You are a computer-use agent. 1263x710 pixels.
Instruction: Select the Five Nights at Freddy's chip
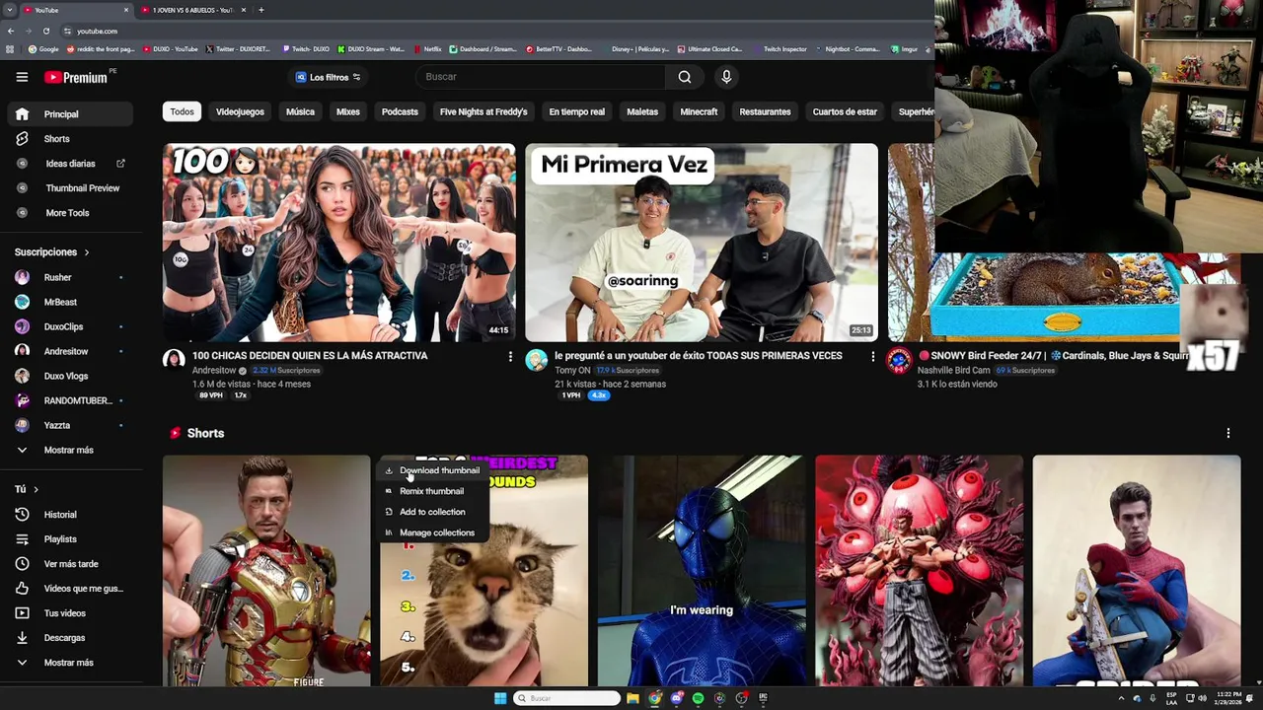pyautogui.click(x=483, y=112)
